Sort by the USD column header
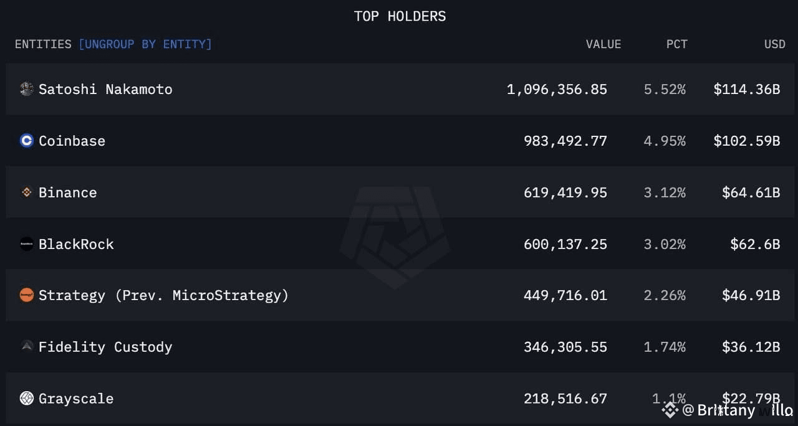798x426 pixels. point(774,44)
